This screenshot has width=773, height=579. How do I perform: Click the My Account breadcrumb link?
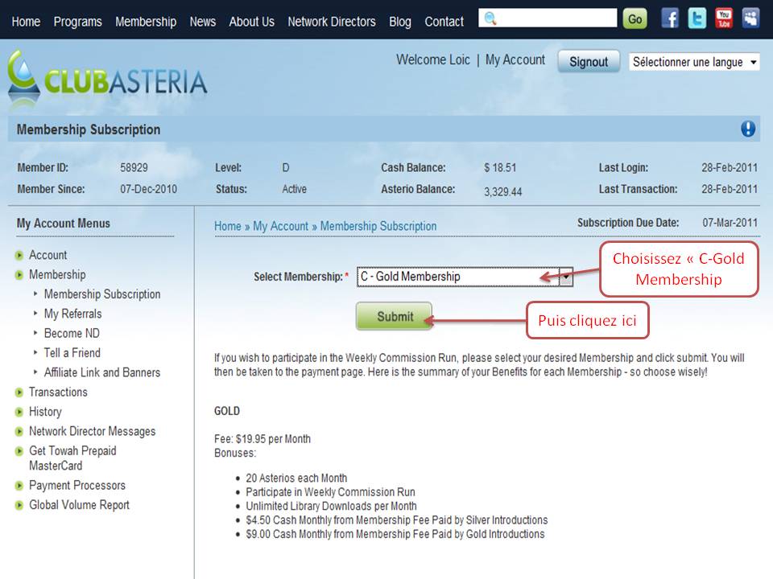pyautogui.click(x=280, y=226)
